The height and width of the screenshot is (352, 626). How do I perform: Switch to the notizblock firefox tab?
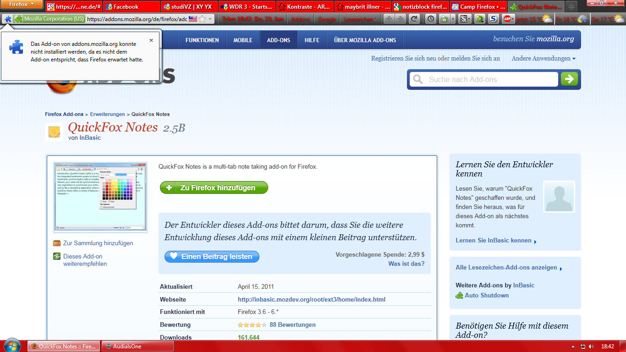pyautogui.click(x=420, y=7)
